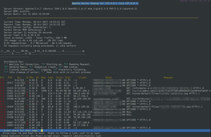Select PID 15035 in the table
Screen dimensions: 211x137
click(10, 96)
